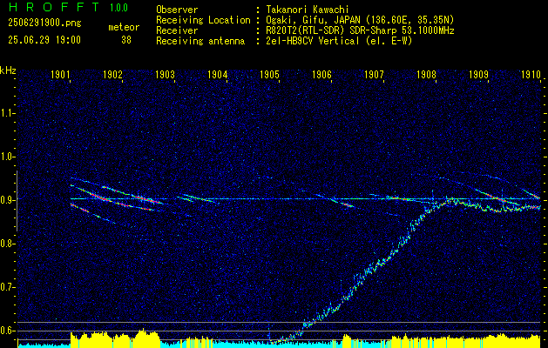548x348 pixels.
Task: Click the 1.1 frequency axis label
Action: 7,113
